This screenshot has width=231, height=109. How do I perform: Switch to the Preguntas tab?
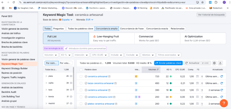click(x=58, y=29)
